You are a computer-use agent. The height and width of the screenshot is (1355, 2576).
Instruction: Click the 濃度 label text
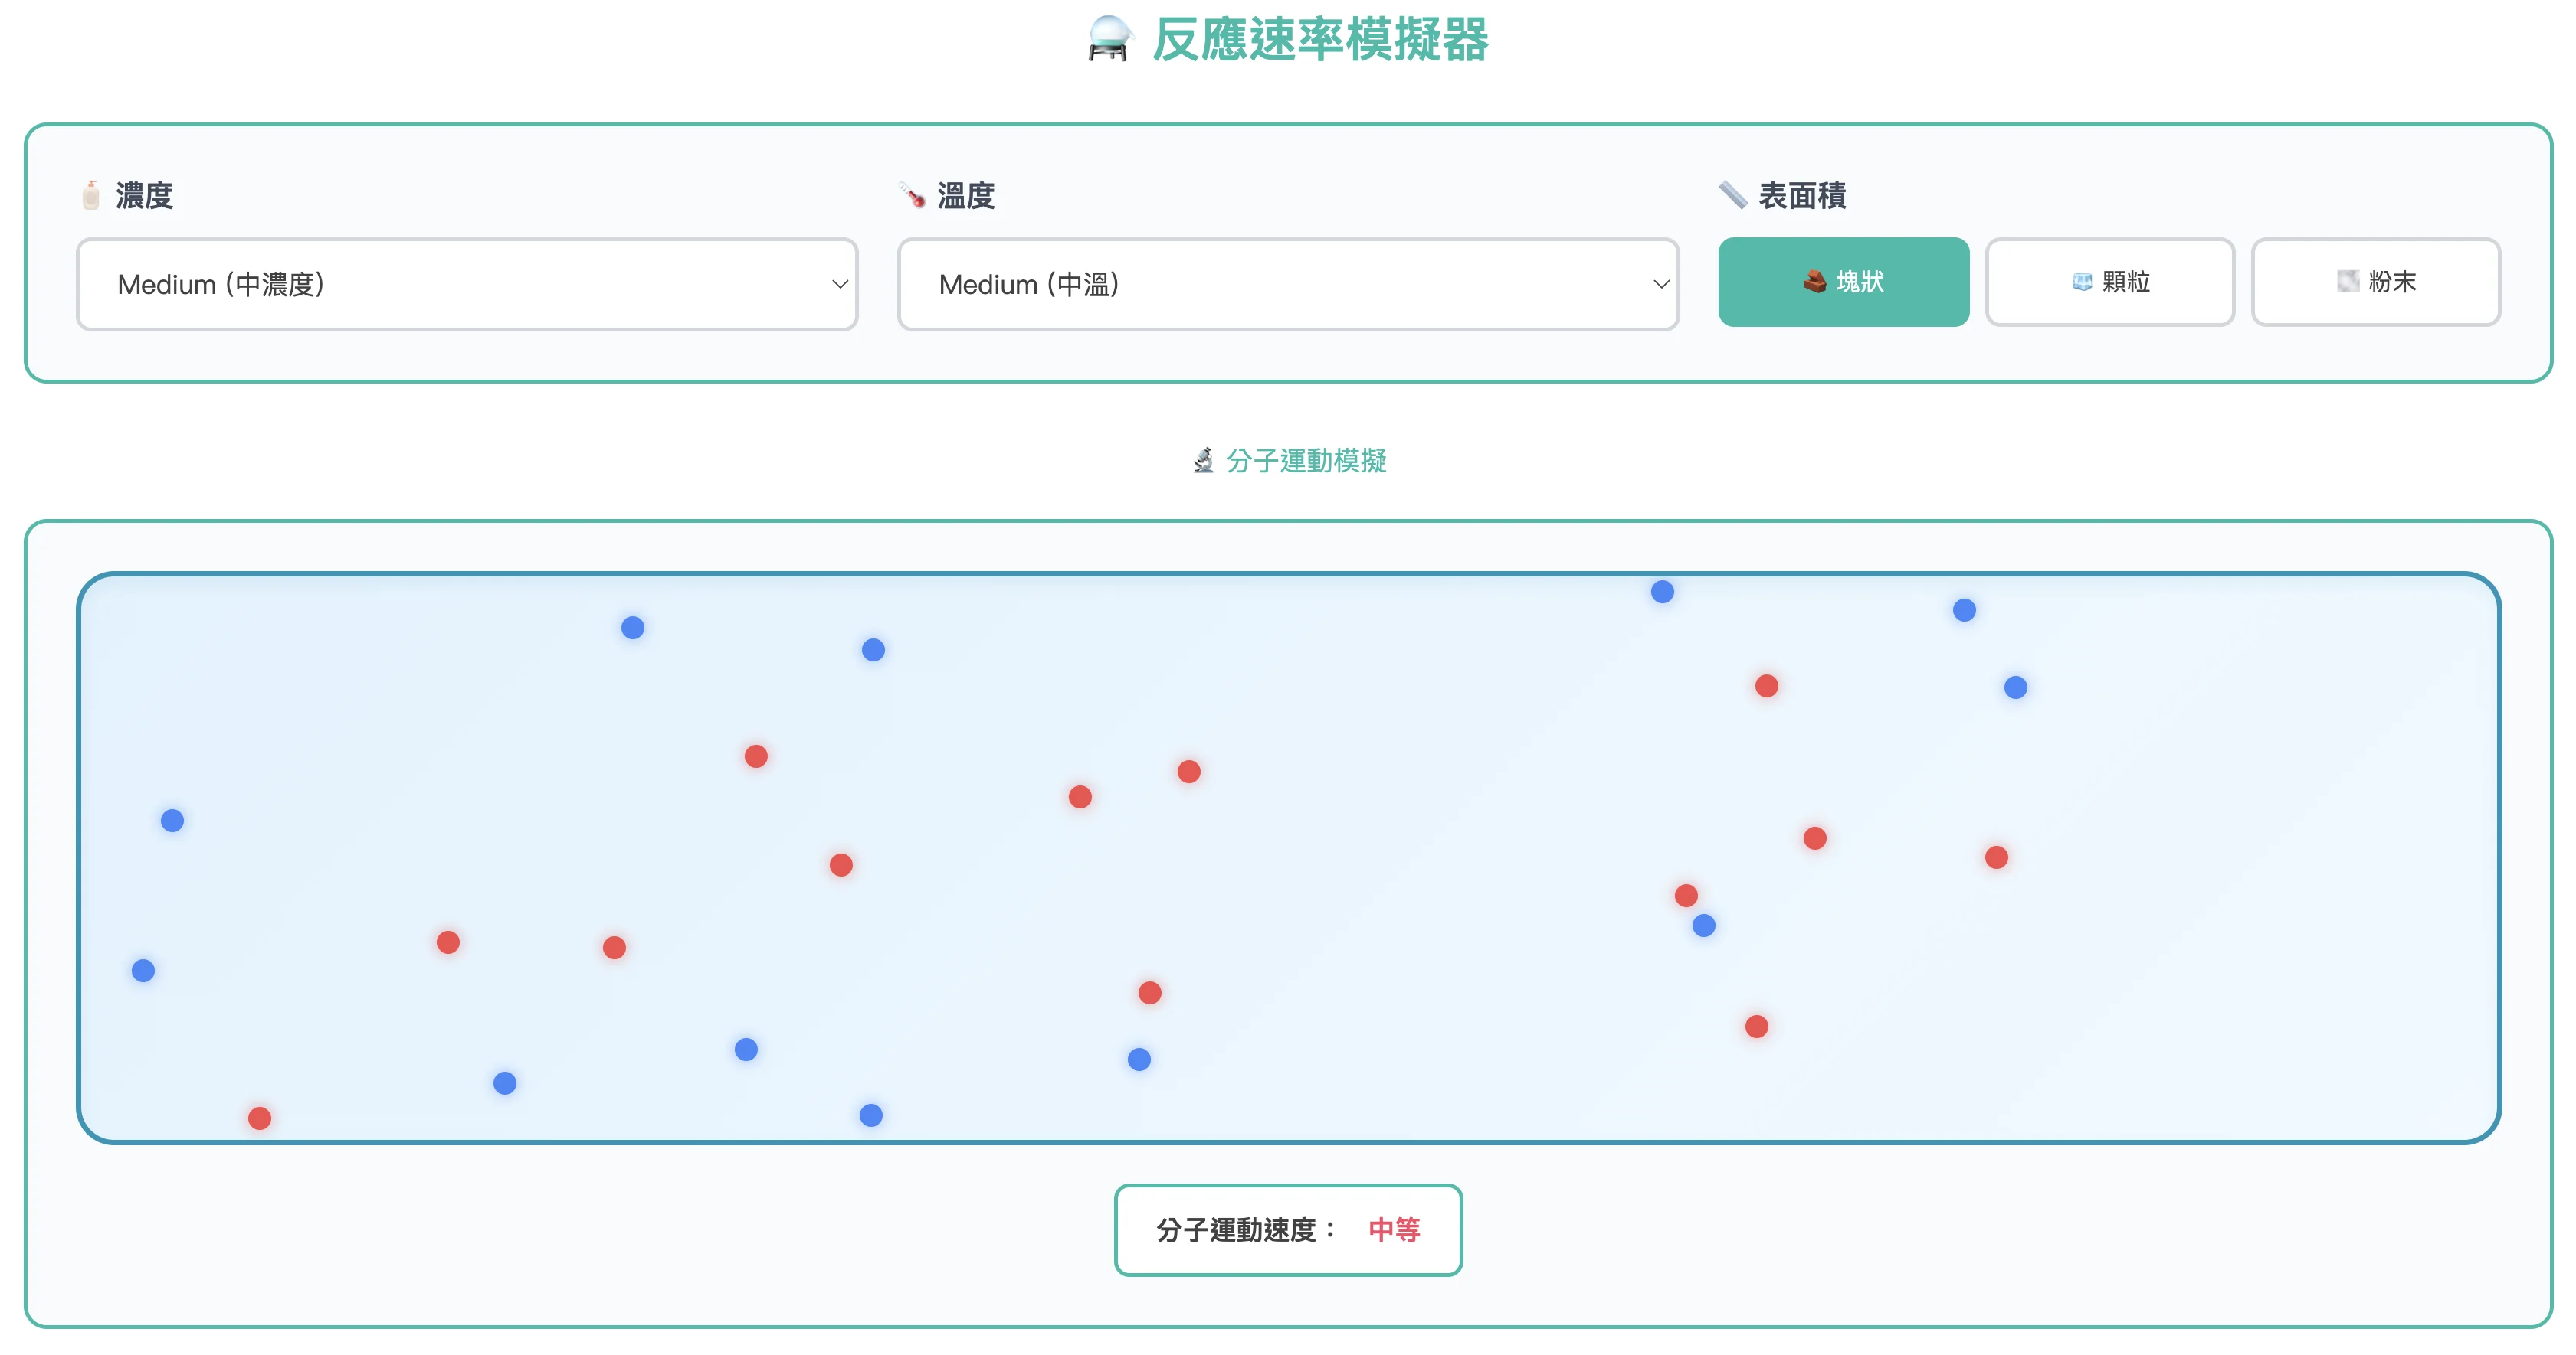click(x=145, y=196)
